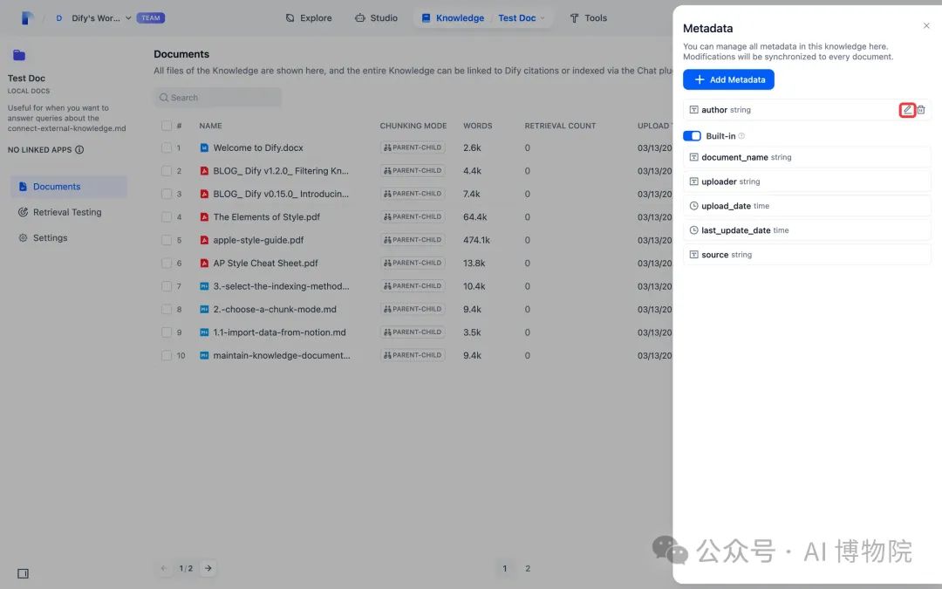Select the source metadata row
This screenshot has height=589, width=942.
click(807, 255)
